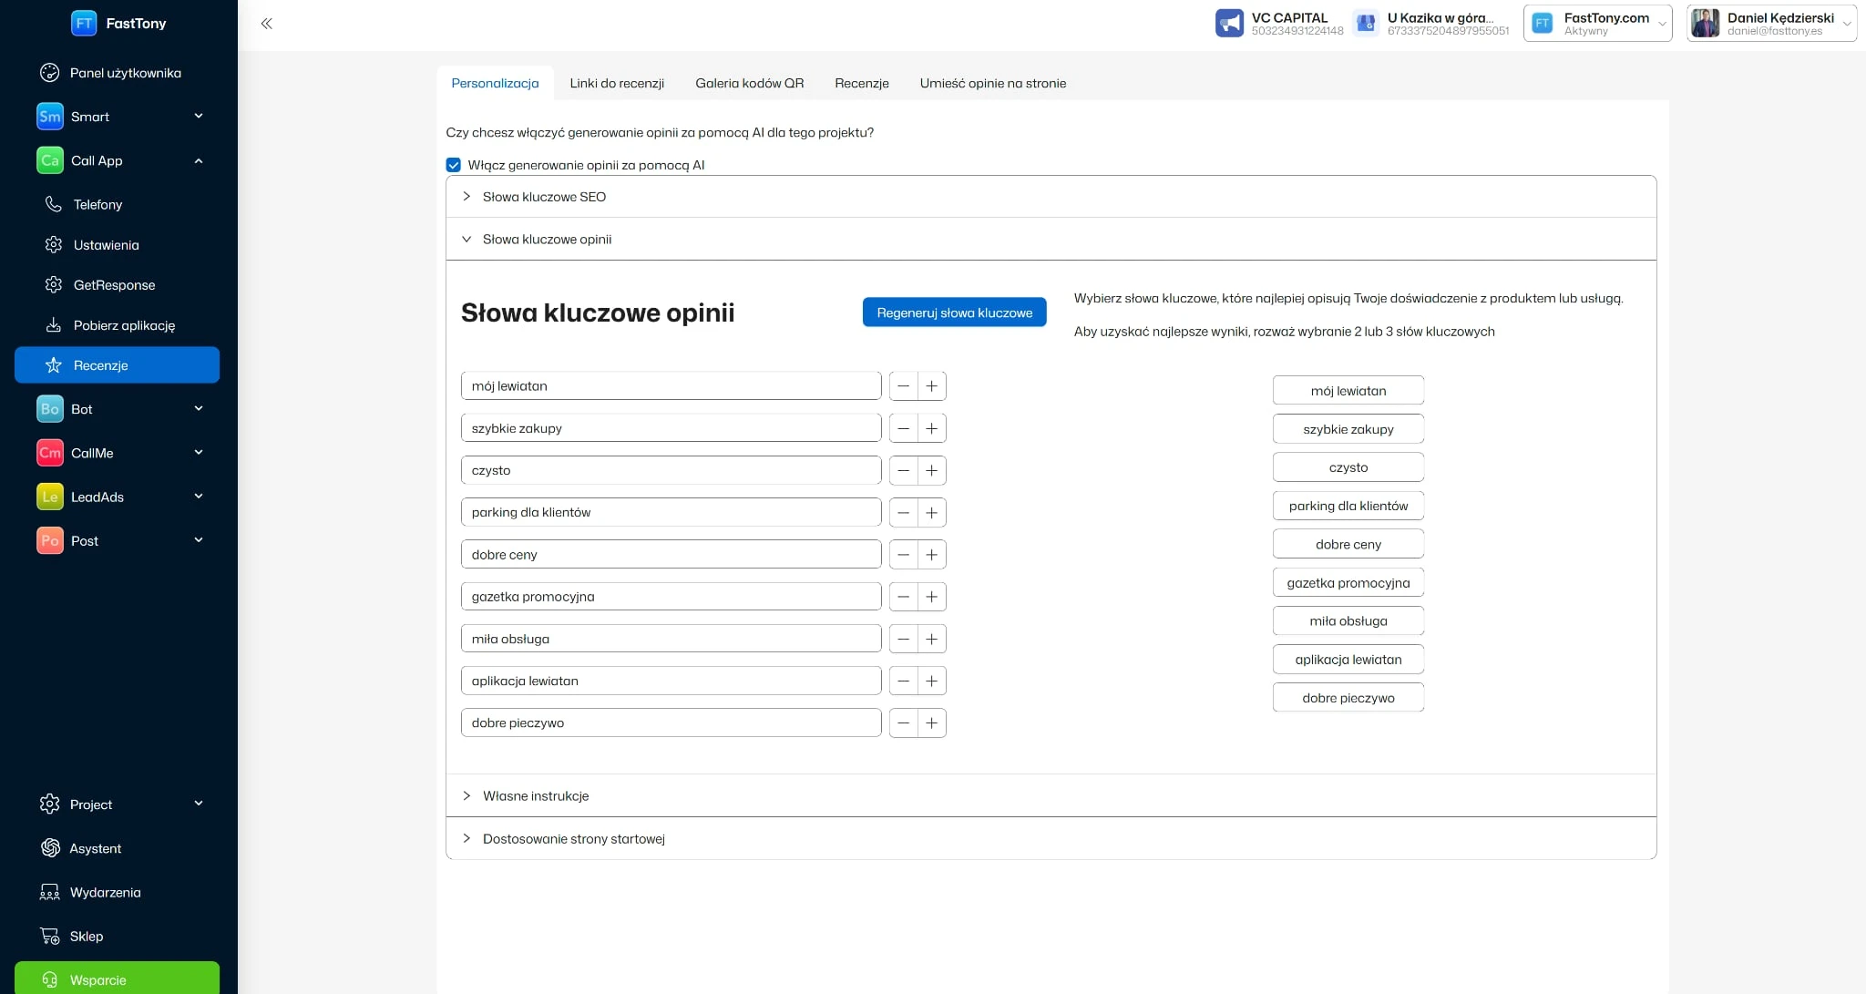The height and width of the screenshot is (994, 1866).
Task: Toggle the 'czysto' keyword chip
Action: (1348, 467)
